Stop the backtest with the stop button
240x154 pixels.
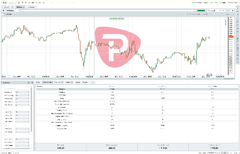click(228, 10)
